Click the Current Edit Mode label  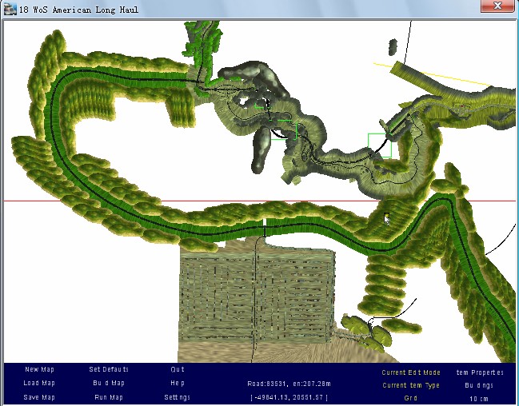pos(411,372)
